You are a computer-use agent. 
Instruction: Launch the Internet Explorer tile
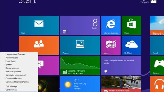(x=111, y=26)
